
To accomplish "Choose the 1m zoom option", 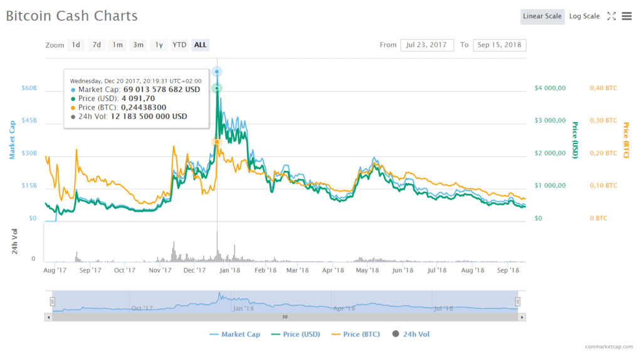I will (117, 45).
